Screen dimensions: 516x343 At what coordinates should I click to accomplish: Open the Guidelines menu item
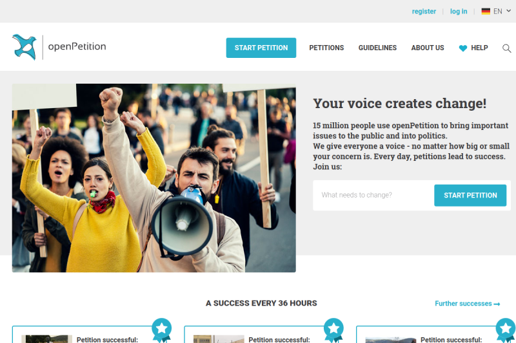point(377,48)
